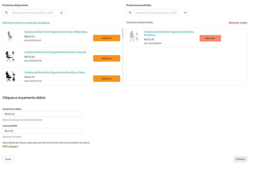254x169 pixels.
Task: Open thumbnail of the R$703,84 chair
Action: coord(10,56)
